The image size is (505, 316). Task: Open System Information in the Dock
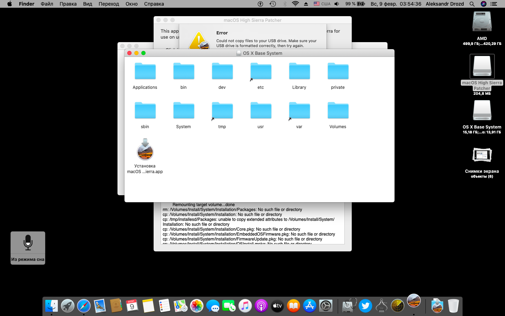[x=382, y=306]
